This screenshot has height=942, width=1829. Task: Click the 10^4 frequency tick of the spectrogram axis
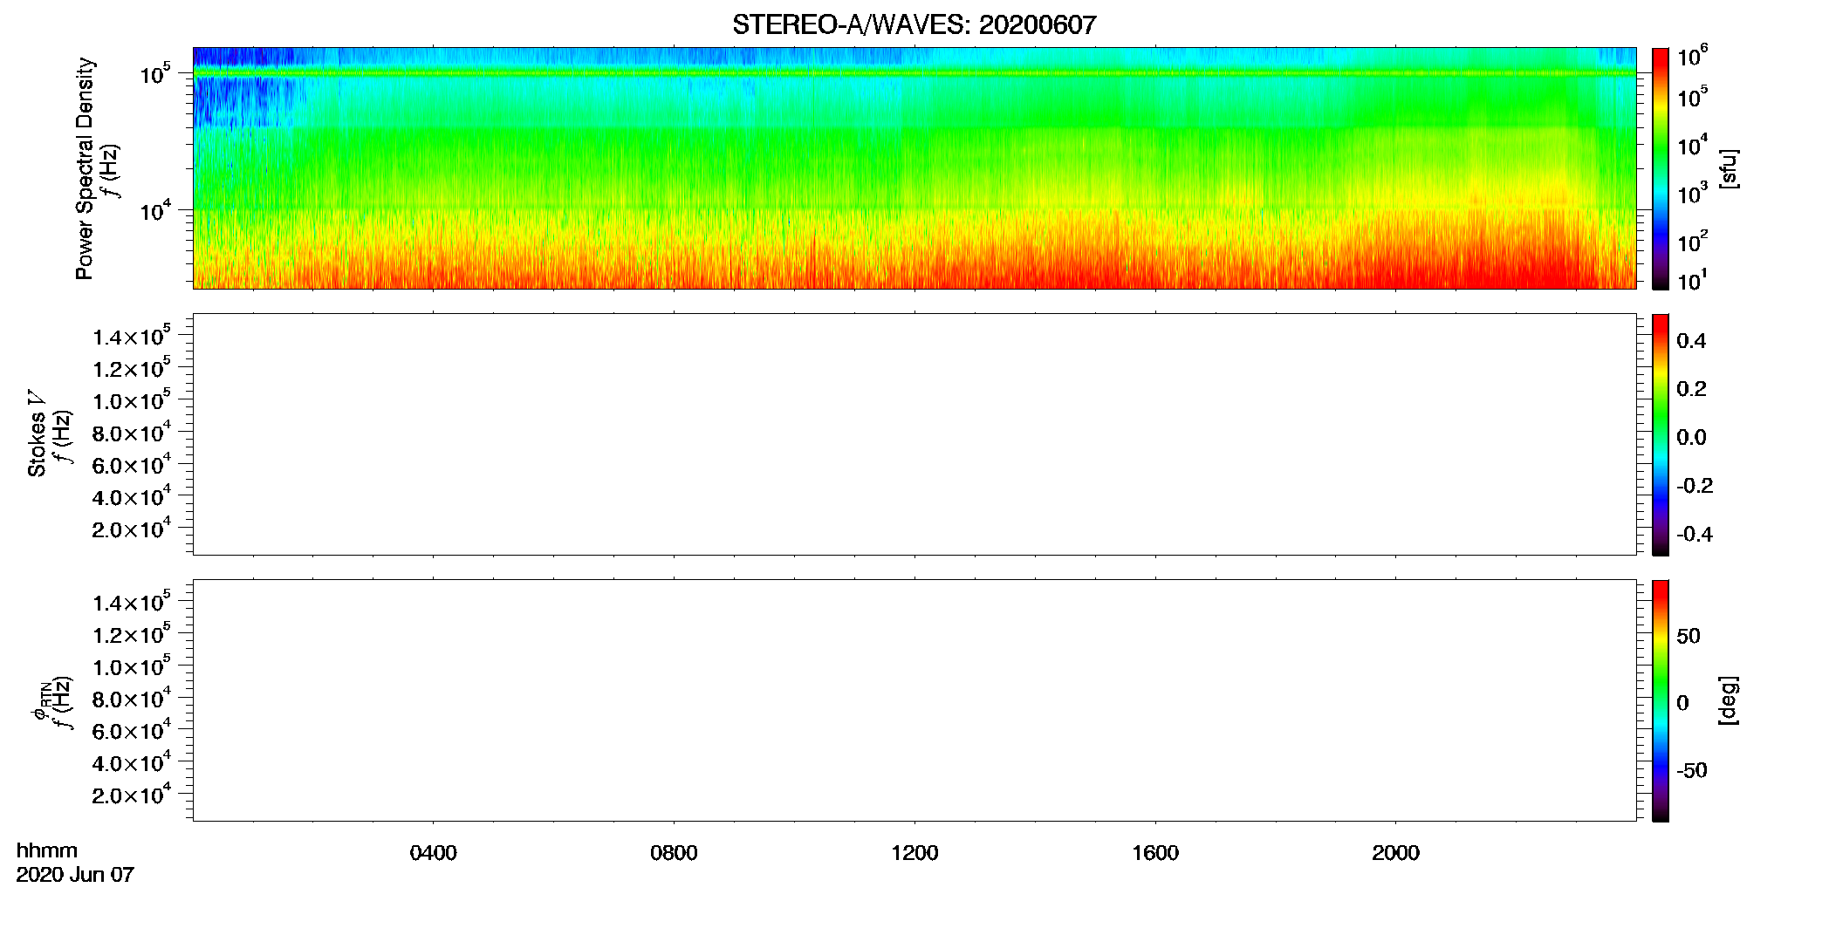coord(155,209)
